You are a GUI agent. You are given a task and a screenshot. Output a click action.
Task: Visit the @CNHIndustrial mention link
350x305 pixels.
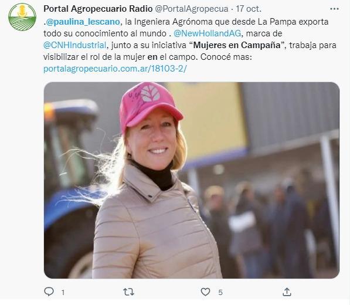tap(74, 45)
